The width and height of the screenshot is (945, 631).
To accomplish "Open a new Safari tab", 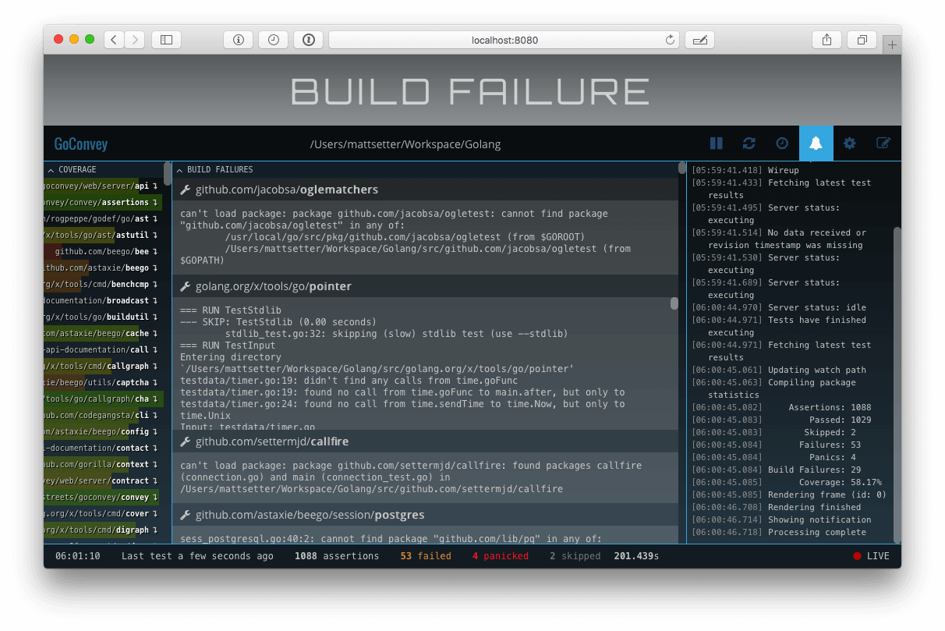I will pos(893,45).
